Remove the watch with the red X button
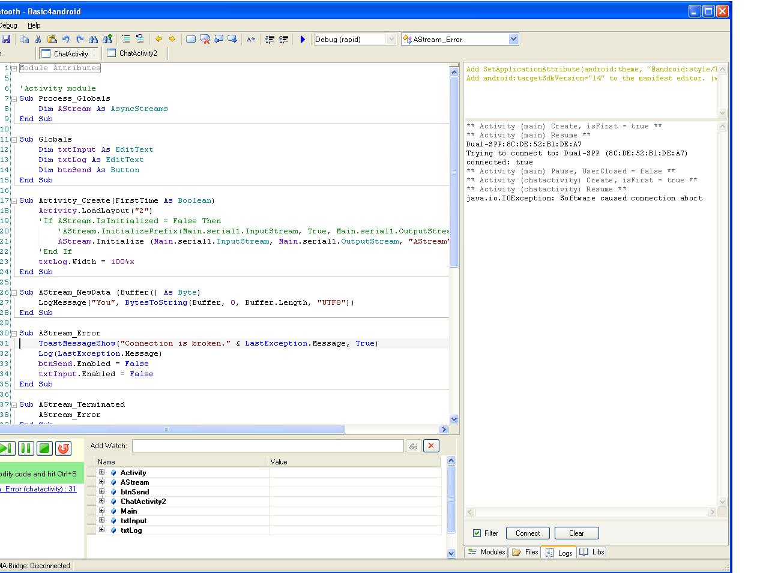763x573 pixels. tap(431, 446)
